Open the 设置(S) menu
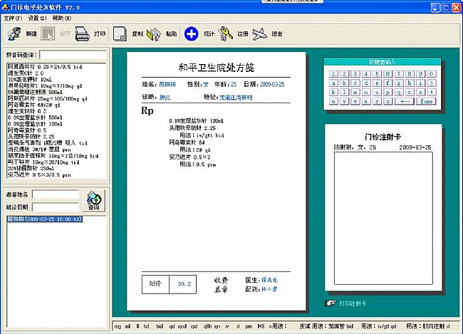 (x=38, y=17)
